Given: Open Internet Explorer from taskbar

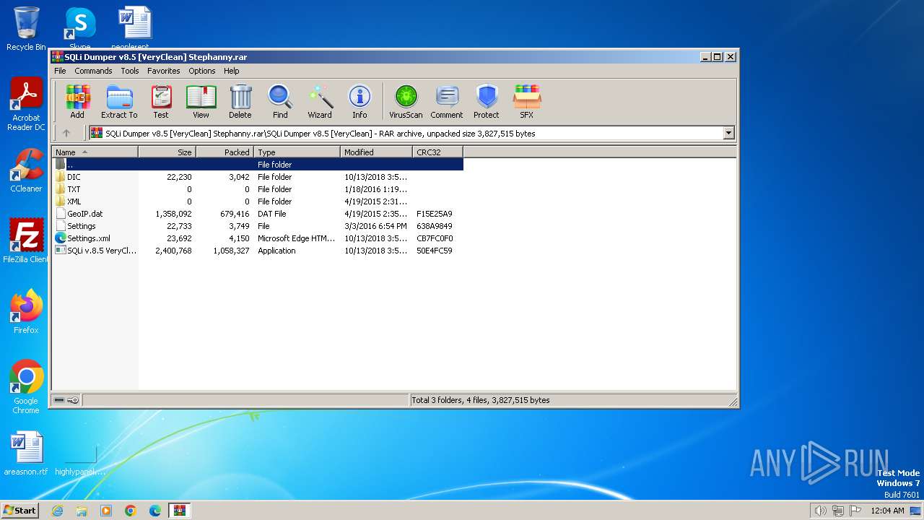Looking at the screenshot, I should (x=57, y=511).
